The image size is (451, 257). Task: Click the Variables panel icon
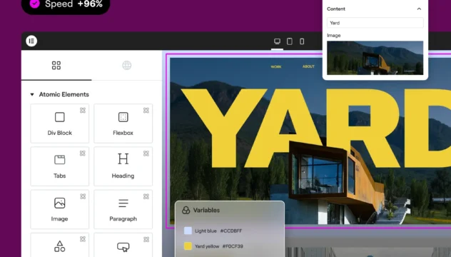186,210
